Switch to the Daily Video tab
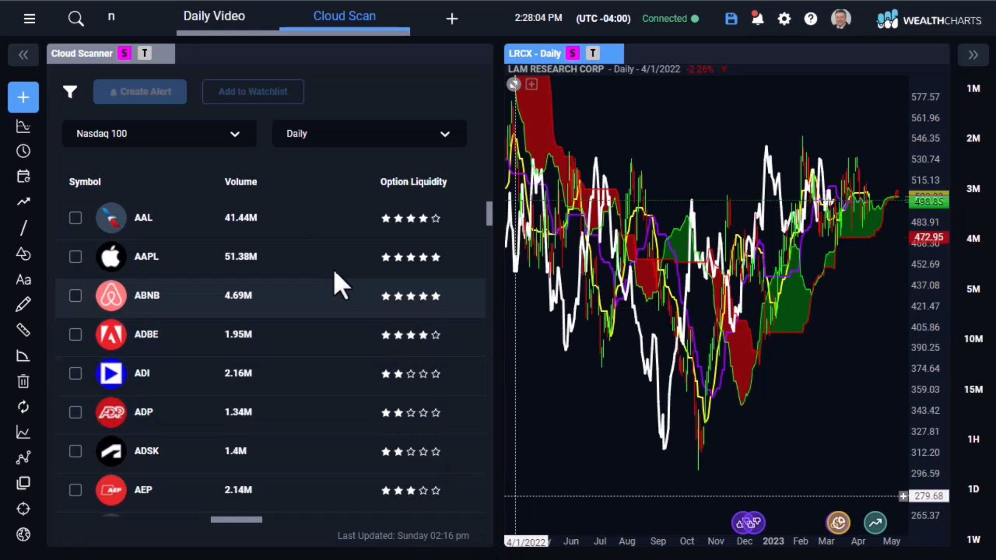The height and width of the screenshot is (560, 996). [x=214, y=16]
